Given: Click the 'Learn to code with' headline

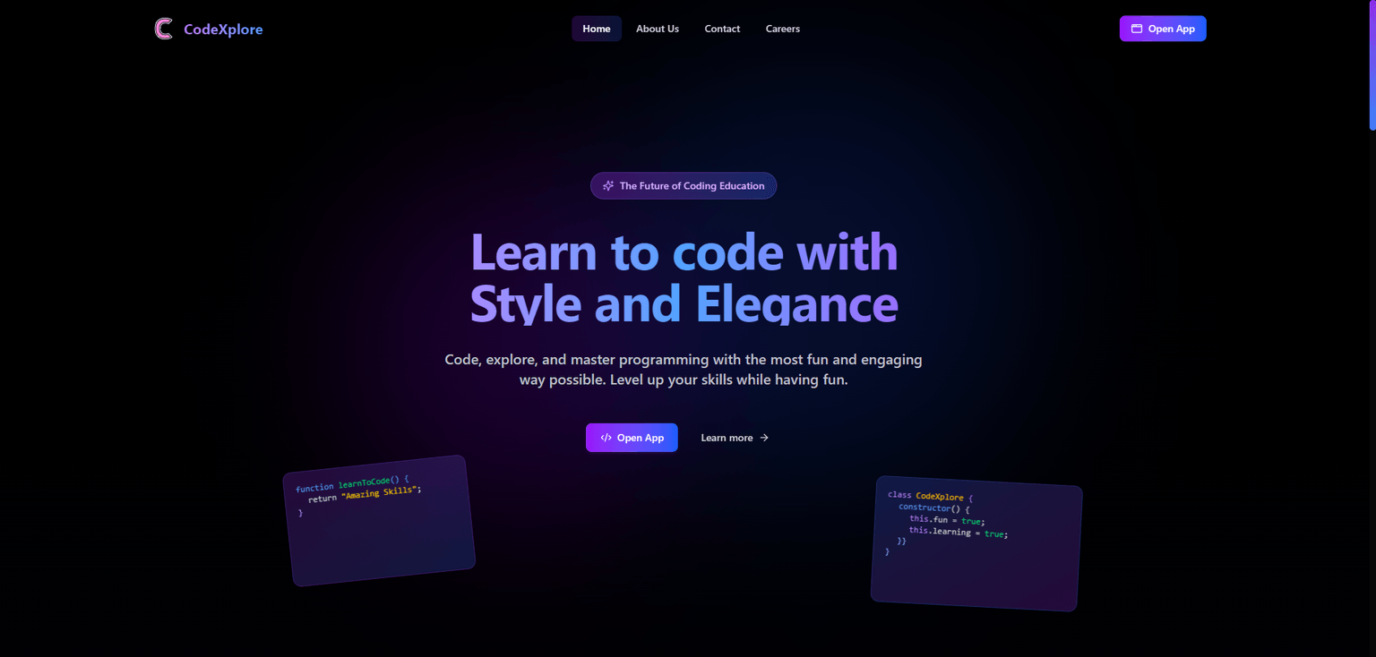Looking at the screenshot, I should (683, 252).
